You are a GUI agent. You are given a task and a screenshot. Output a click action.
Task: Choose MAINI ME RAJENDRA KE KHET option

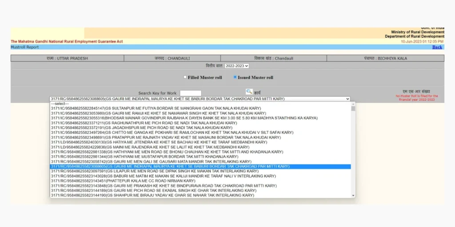click(200, 147)
